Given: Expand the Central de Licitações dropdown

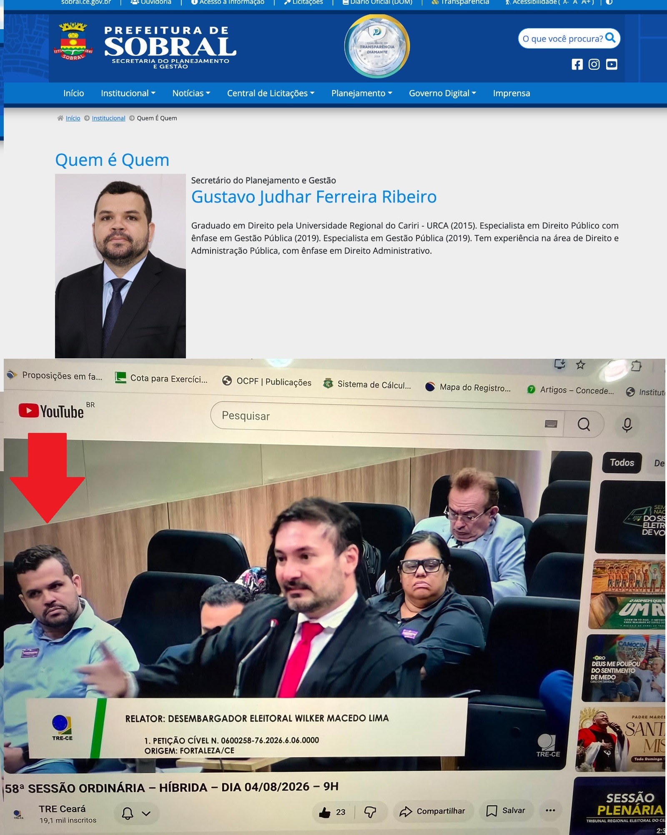Looking at the screenshot, I should (x=271, y=93).
